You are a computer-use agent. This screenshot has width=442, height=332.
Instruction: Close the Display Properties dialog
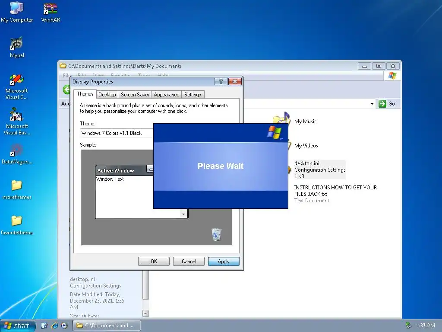pos(235,82)
